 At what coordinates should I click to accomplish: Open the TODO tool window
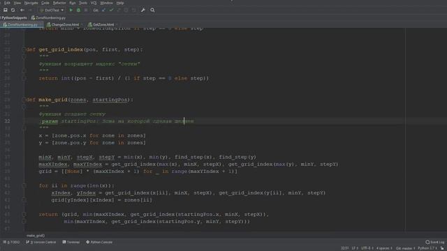coord(11,242)
